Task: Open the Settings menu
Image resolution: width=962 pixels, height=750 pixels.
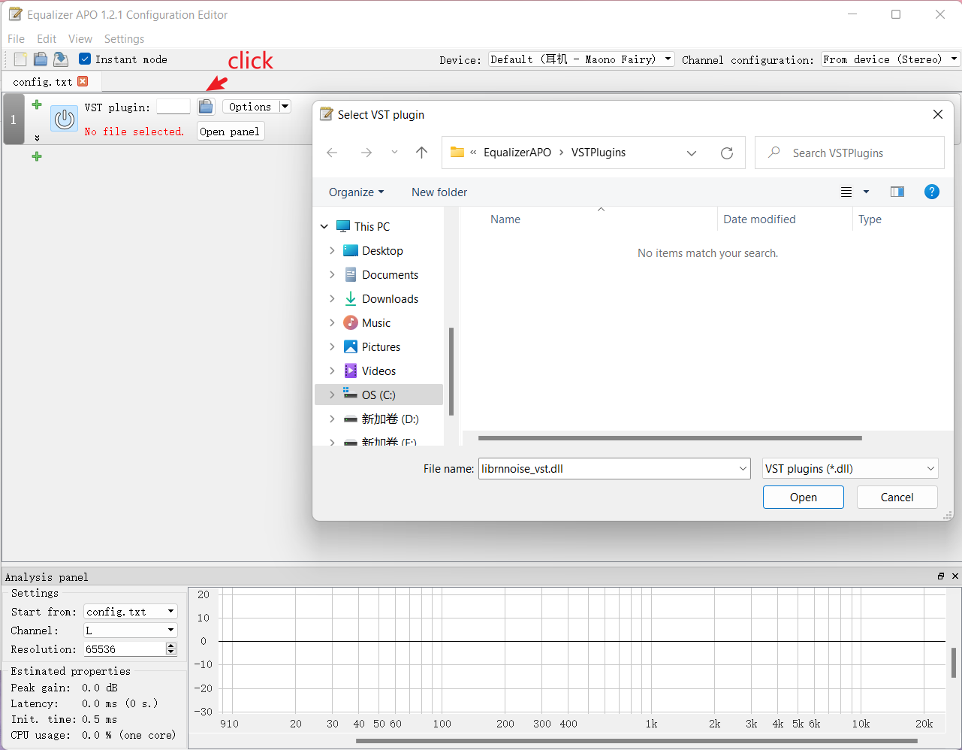Action: coord(124,39)
